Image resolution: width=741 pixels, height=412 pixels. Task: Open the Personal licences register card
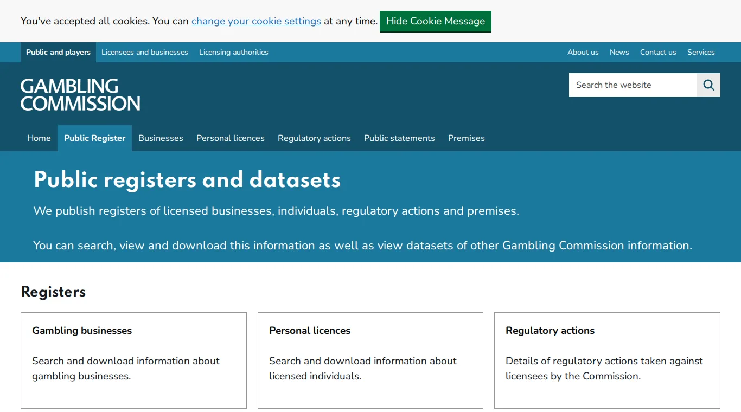tap(370, 360)
